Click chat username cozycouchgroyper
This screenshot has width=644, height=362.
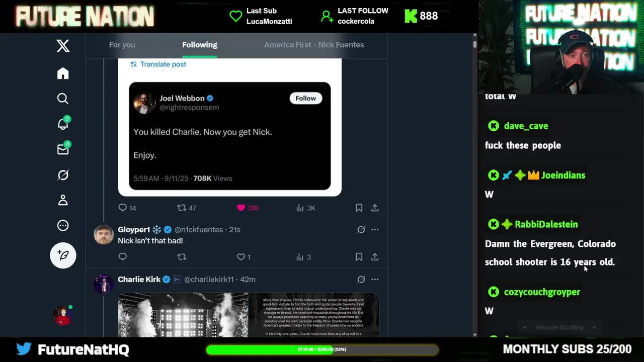tap(542, 292)
